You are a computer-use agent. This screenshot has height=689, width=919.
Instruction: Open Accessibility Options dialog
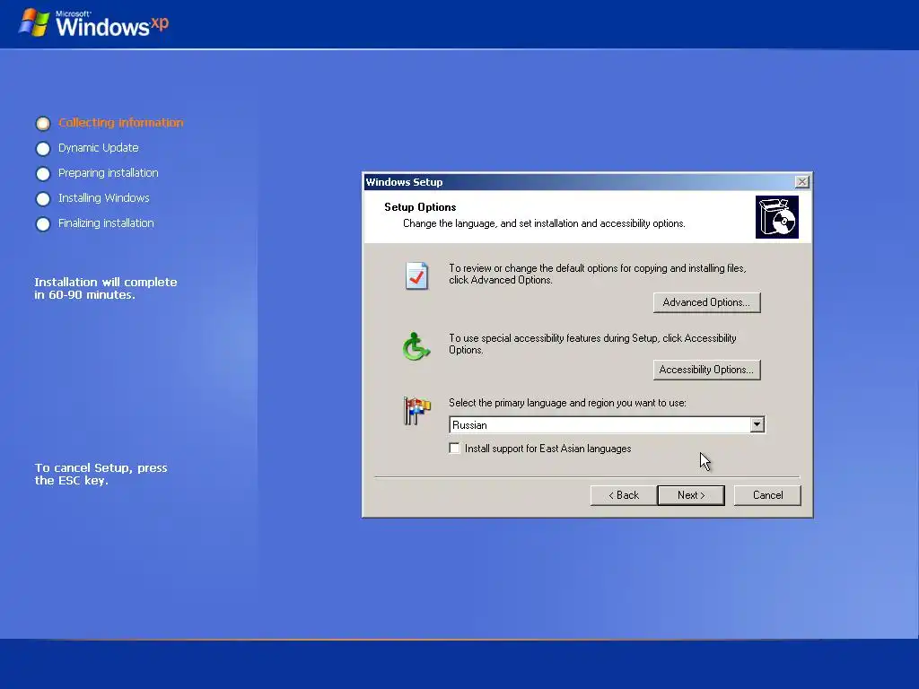click(x=707, y=370)
